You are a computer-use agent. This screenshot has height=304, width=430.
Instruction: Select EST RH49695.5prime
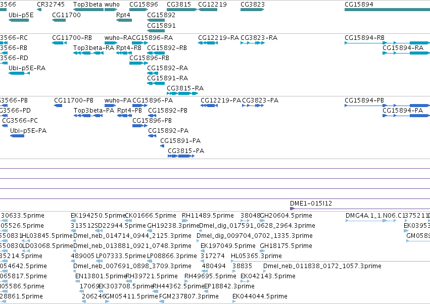click(186, 281)
